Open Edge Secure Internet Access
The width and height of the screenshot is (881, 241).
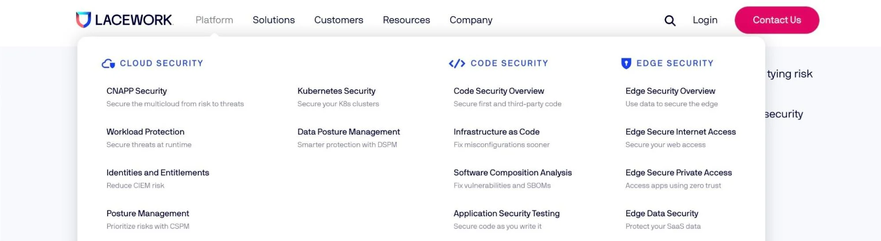point(680,132)
